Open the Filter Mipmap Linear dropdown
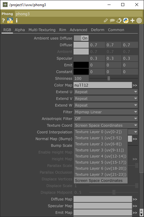144x217 pixels. point(106,112)
